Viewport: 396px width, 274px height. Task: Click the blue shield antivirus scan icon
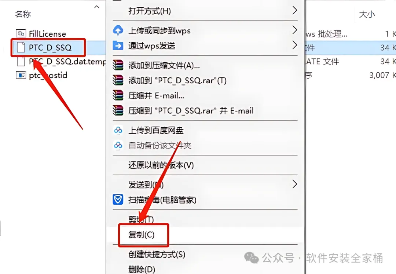click(118, 200)
